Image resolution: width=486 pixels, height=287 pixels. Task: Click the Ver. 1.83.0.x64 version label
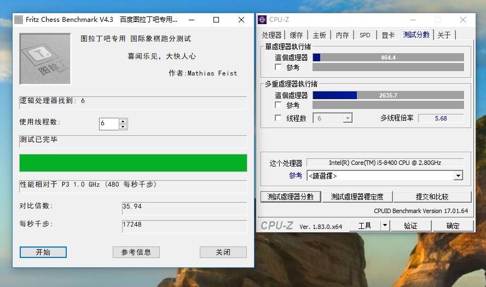point(321,227)
